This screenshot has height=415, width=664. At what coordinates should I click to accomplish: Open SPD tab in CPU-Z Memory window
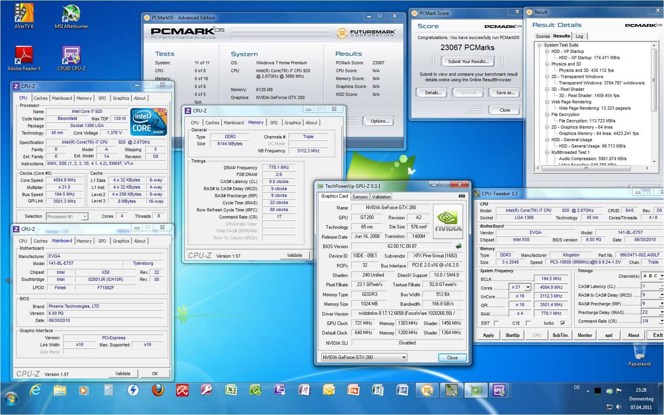[274, 123]
